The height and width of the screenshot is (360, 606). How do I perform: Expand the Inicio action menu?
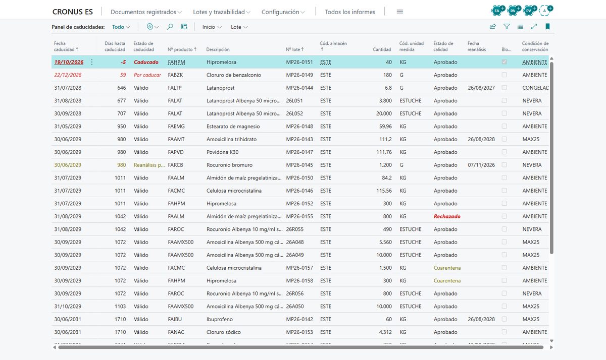pyautogui.click(x=212, y=27)
